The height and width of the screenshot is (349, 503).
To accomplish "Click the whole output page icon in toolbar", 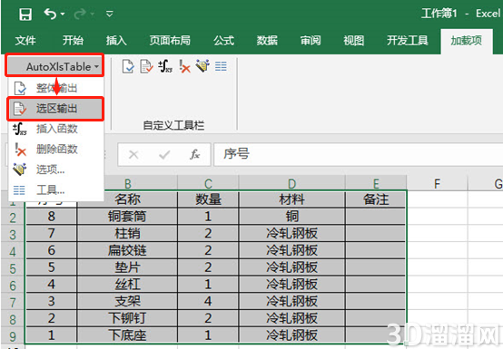I will point(128,66).
